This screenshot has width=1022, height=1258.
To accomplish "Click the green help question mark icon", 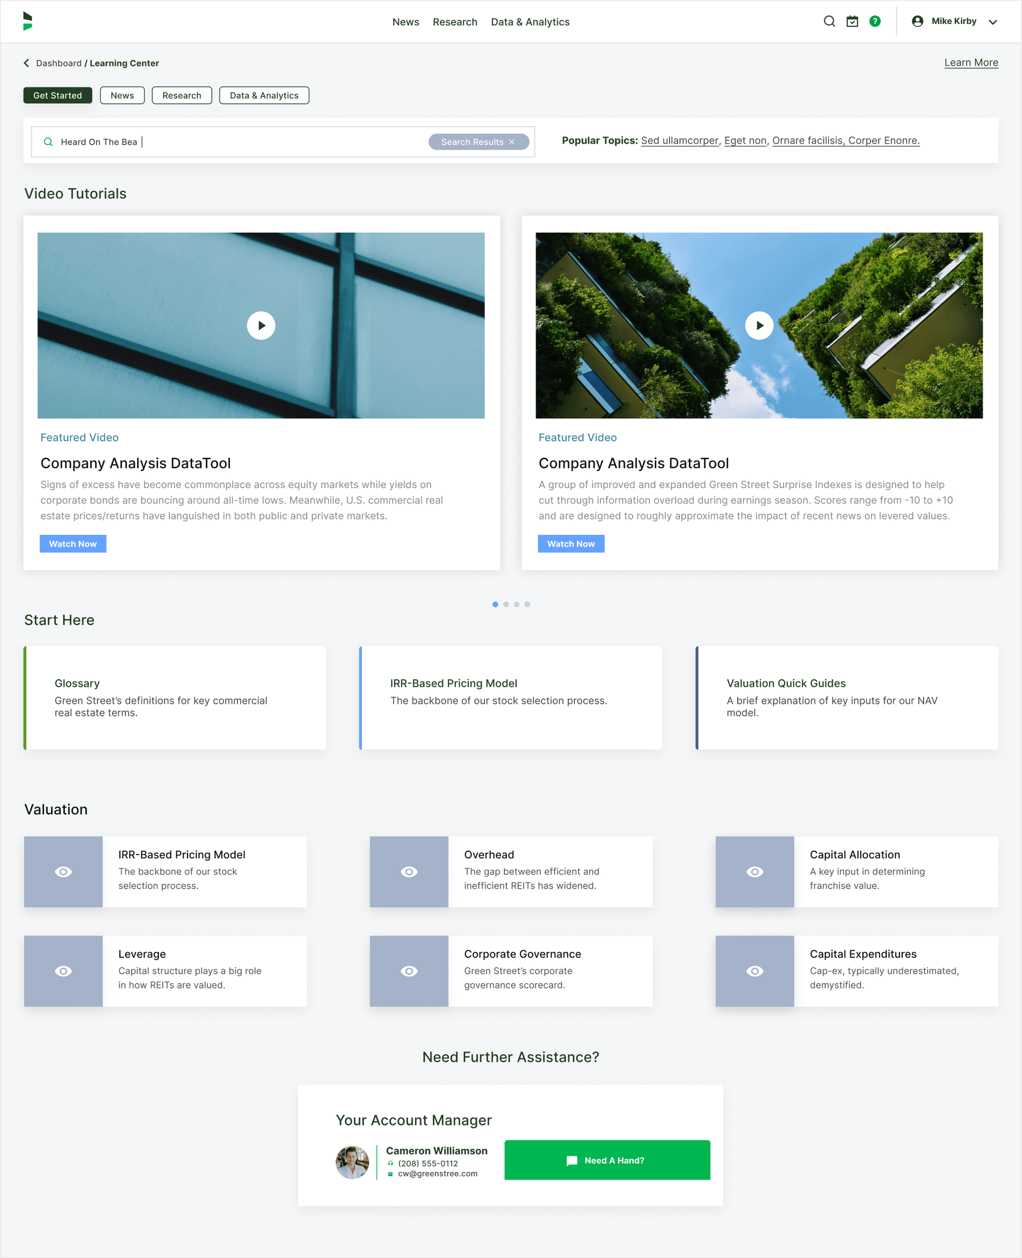I will tap(875, 22).
